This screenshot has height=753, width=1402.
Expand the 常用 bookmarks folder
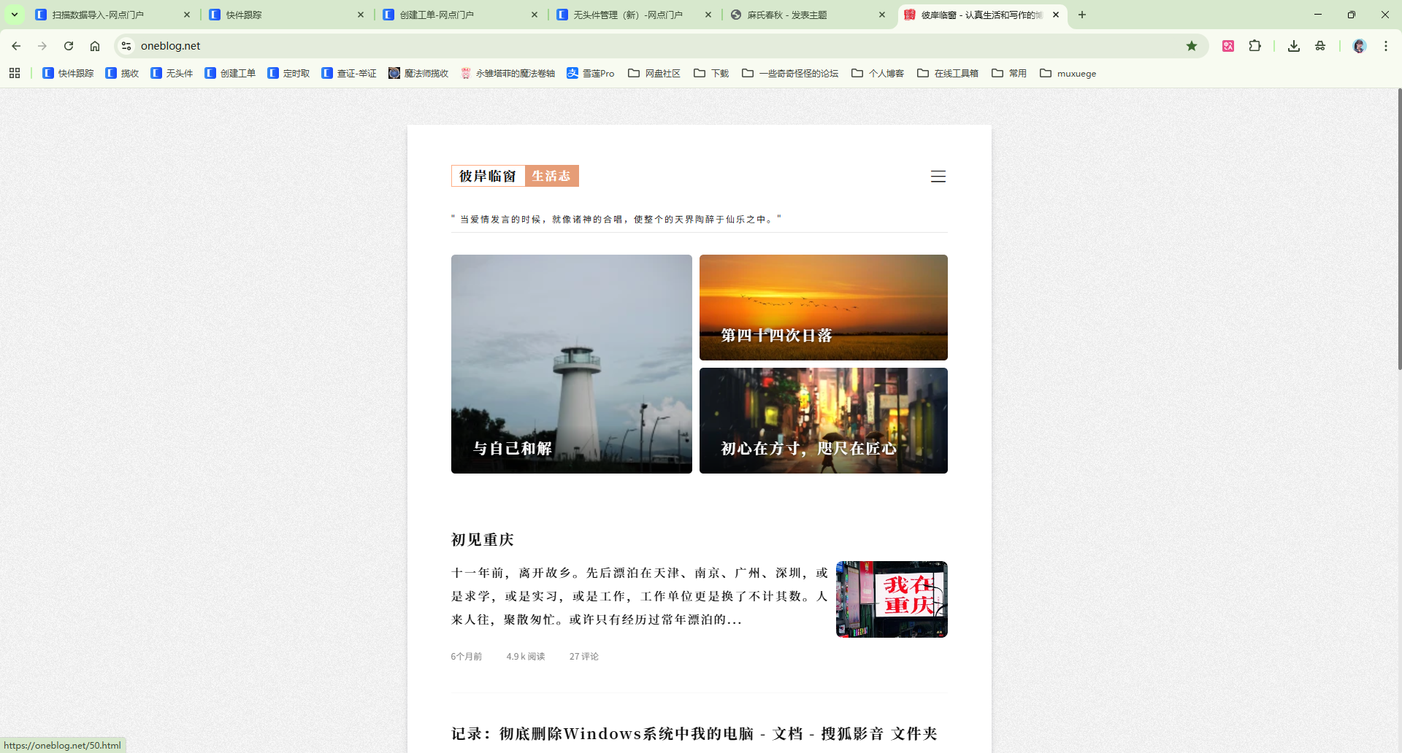click(1009, 73)
